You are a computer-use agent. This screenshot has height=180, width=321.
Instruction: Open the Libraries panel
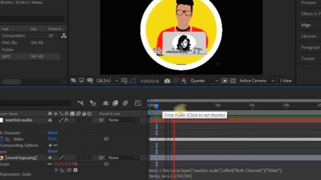309,36
